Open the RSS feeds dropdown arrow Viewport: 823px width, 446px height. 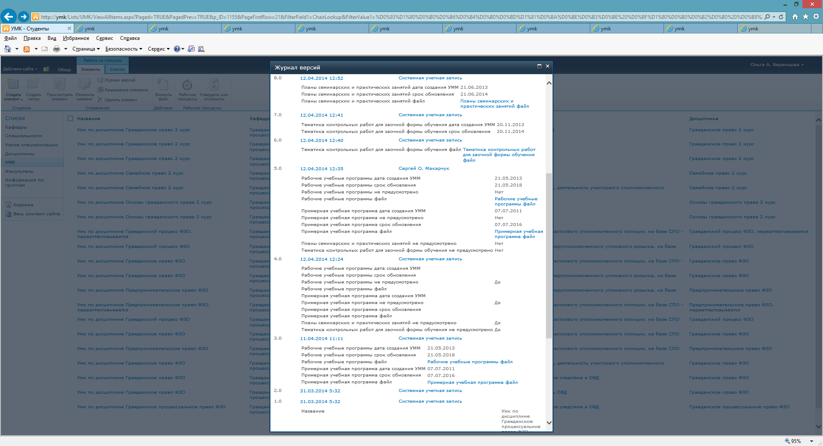(x=36, y=49)
